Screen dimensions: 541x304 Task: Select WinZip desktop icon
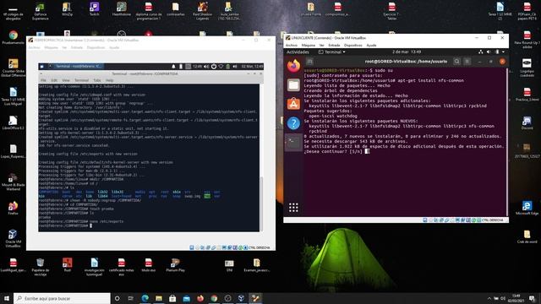[67, 9]
